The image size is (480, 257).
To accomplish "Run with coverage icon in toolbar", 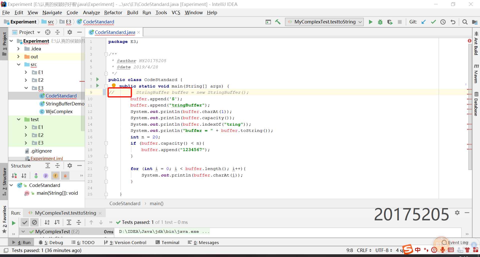I will coord(390,22).
